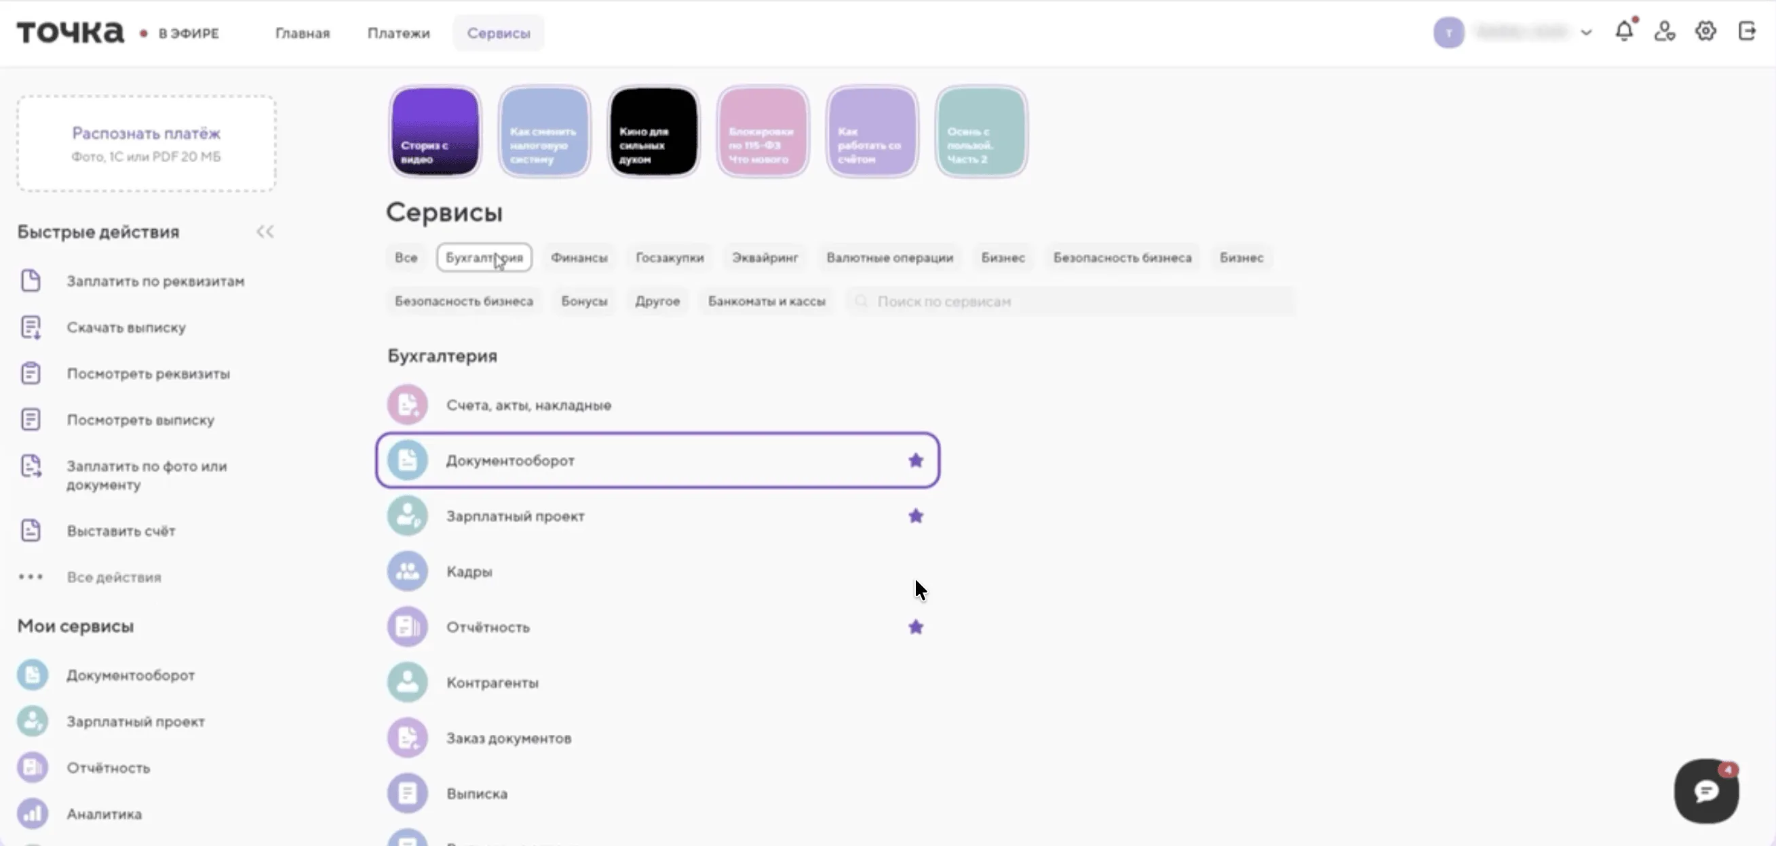Open the purple Сториз с видео story
This screenshot has width=1776, height=846.
(435, 131)
